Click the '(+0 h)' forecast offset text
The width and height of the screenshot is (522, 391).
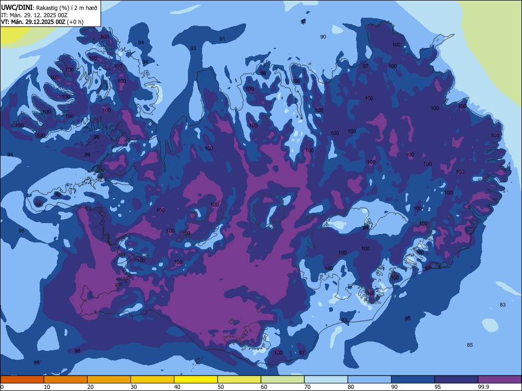[x=75, y=22]
